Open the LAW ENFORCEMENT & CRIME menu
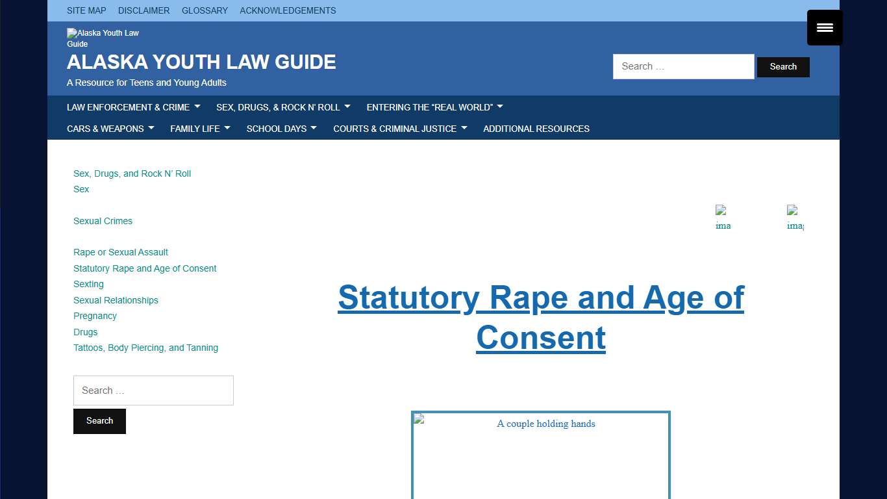 coord(129,107)
